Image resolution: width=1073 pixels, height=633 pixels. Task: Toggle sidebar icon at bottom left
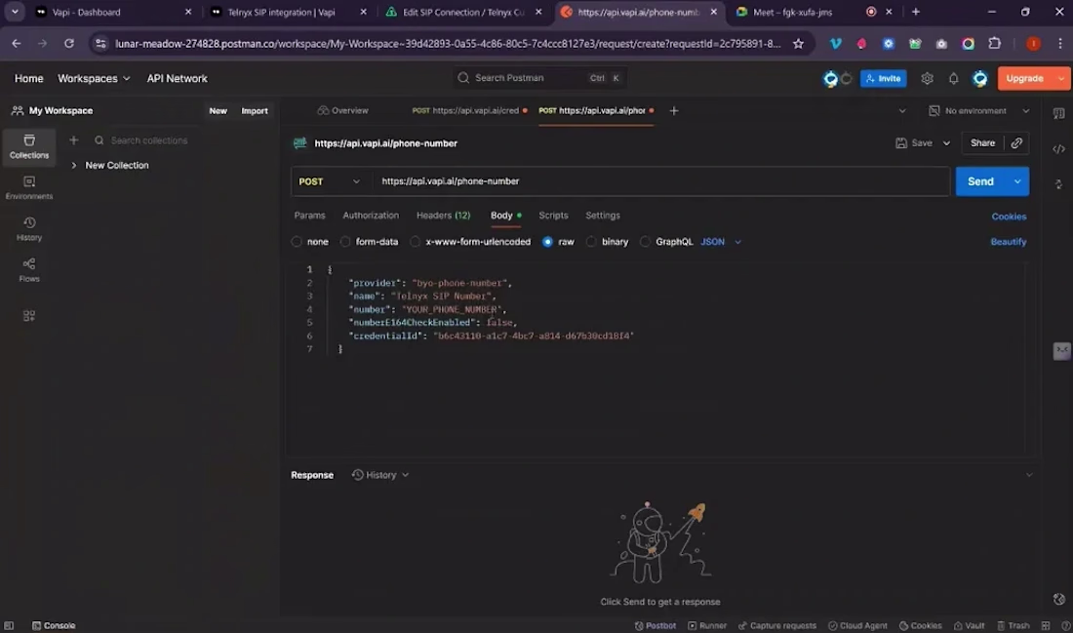coord(9,625)
